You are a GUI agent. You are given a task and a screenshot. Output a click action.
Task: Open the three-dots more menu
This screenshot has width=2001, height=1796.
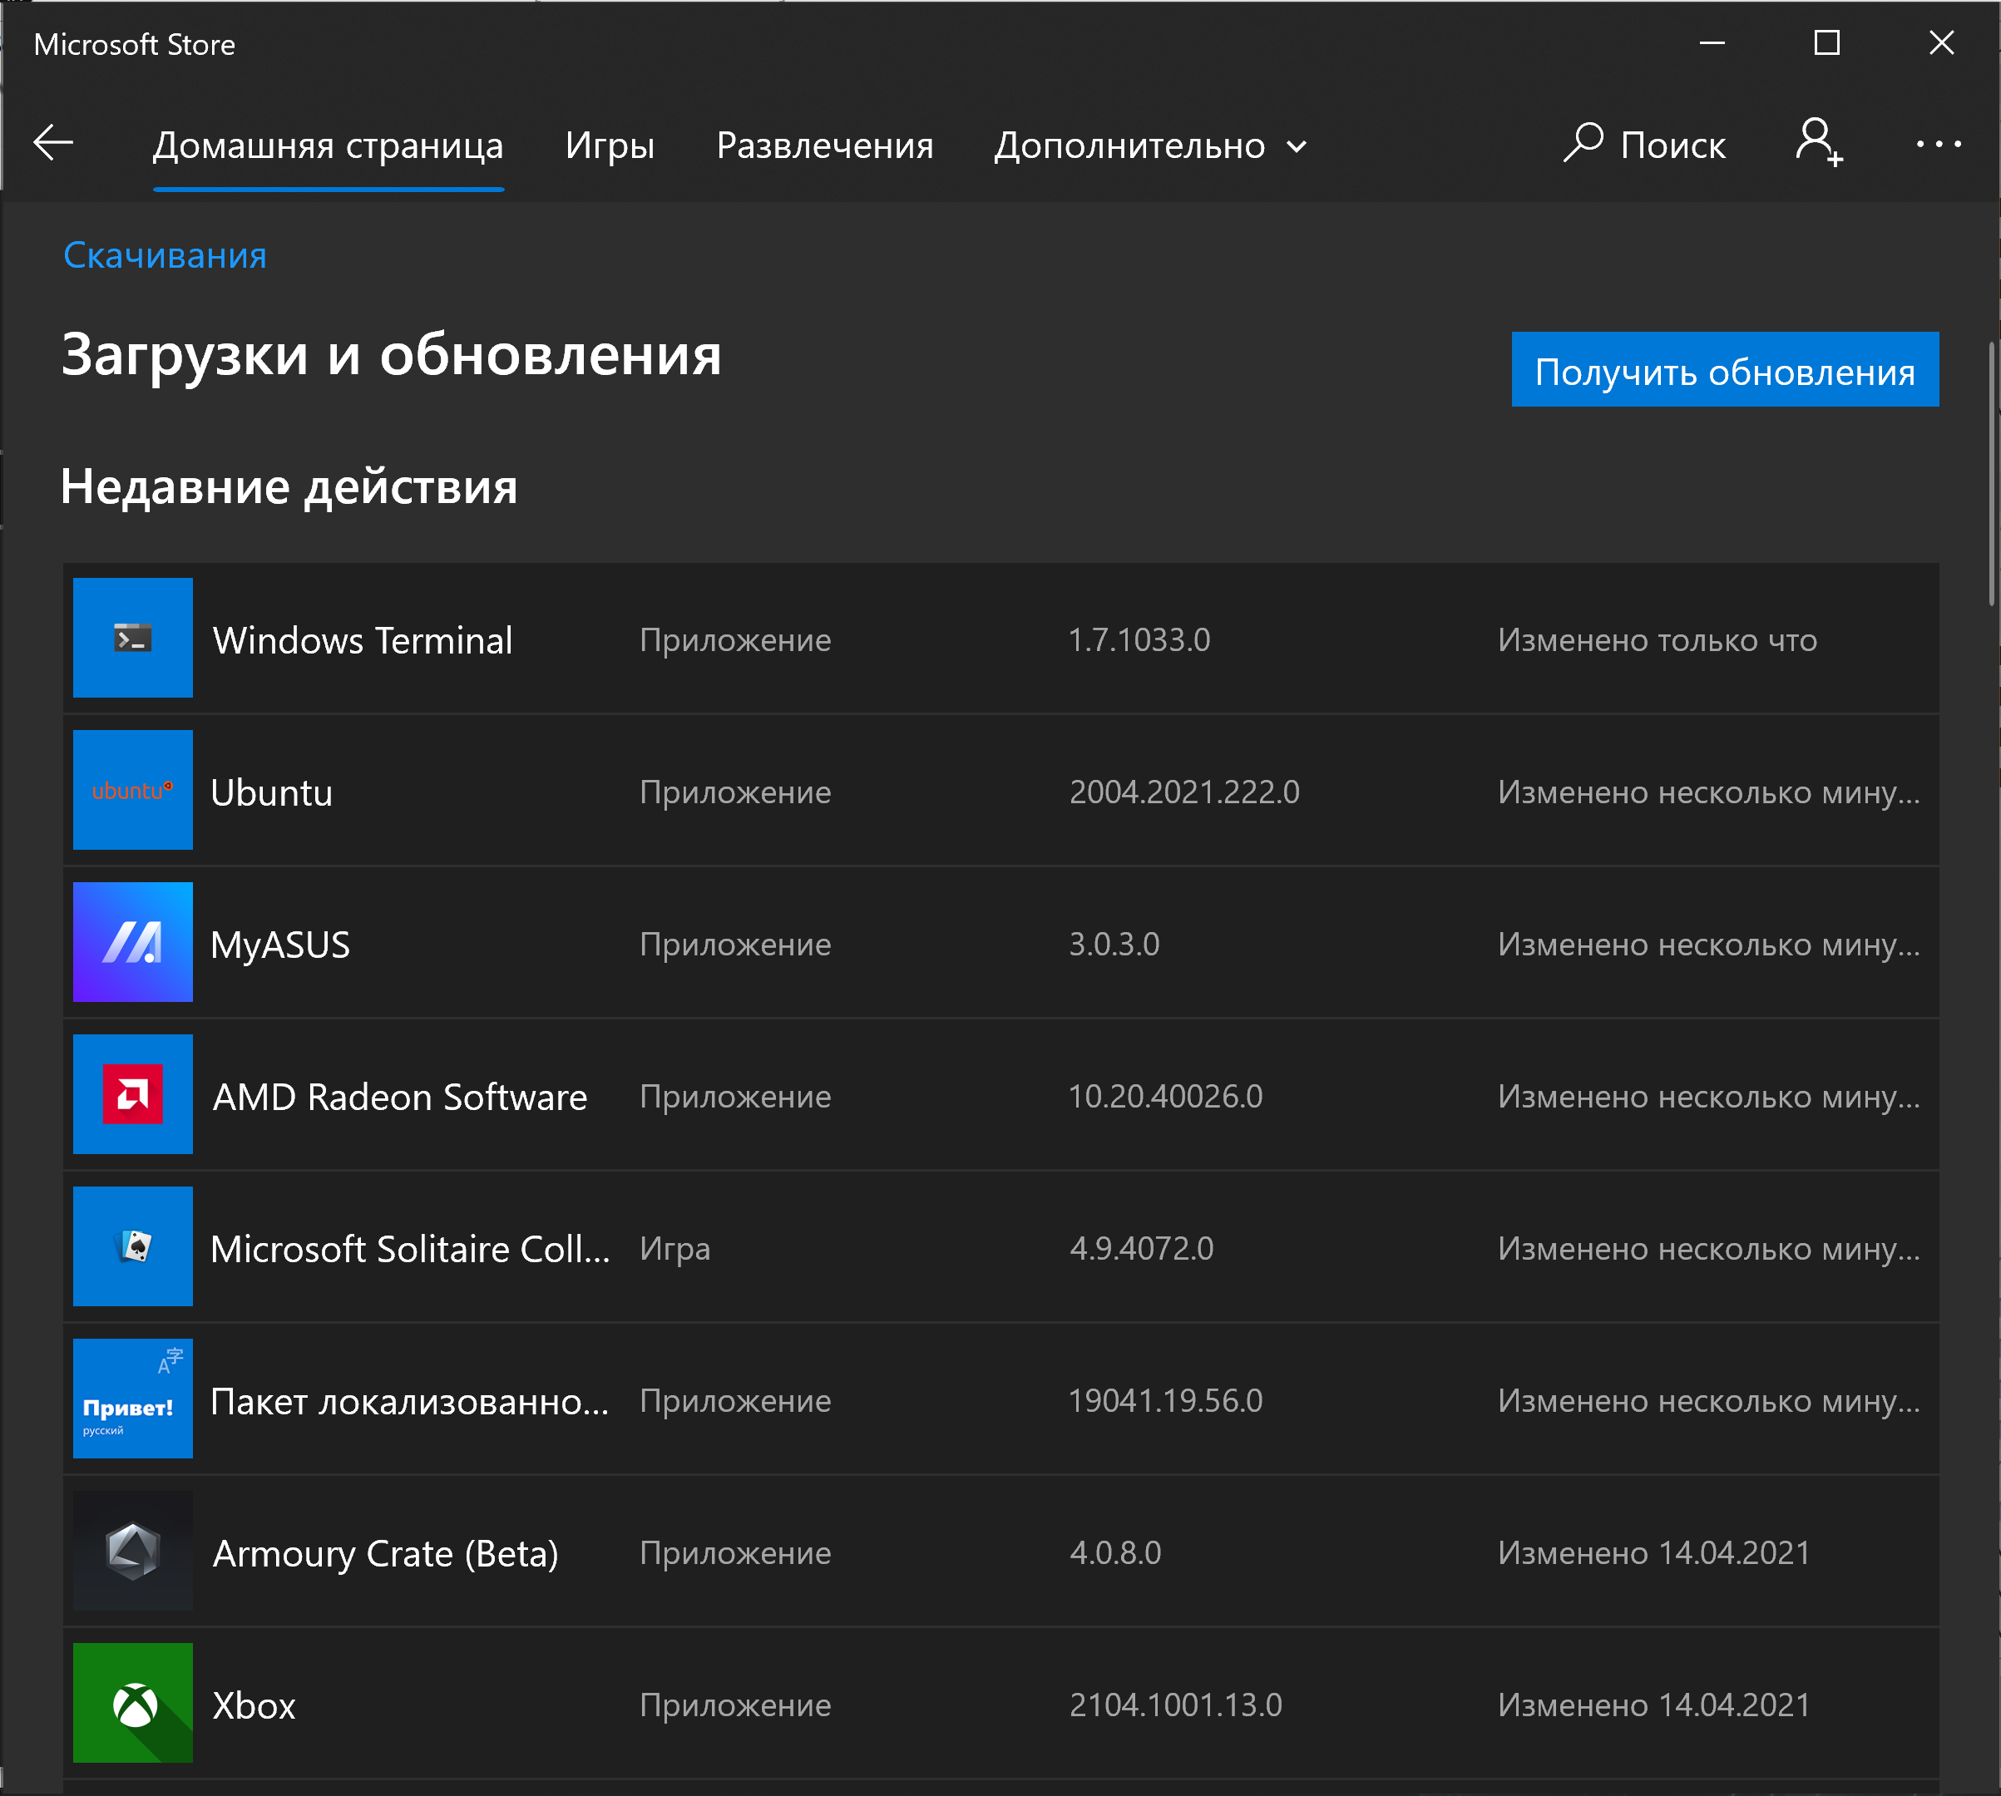coord(1938,144)
